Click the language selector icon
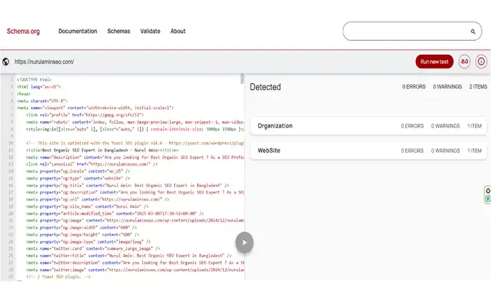The width and height of the screenshot is (491, 295). (464, 62)
